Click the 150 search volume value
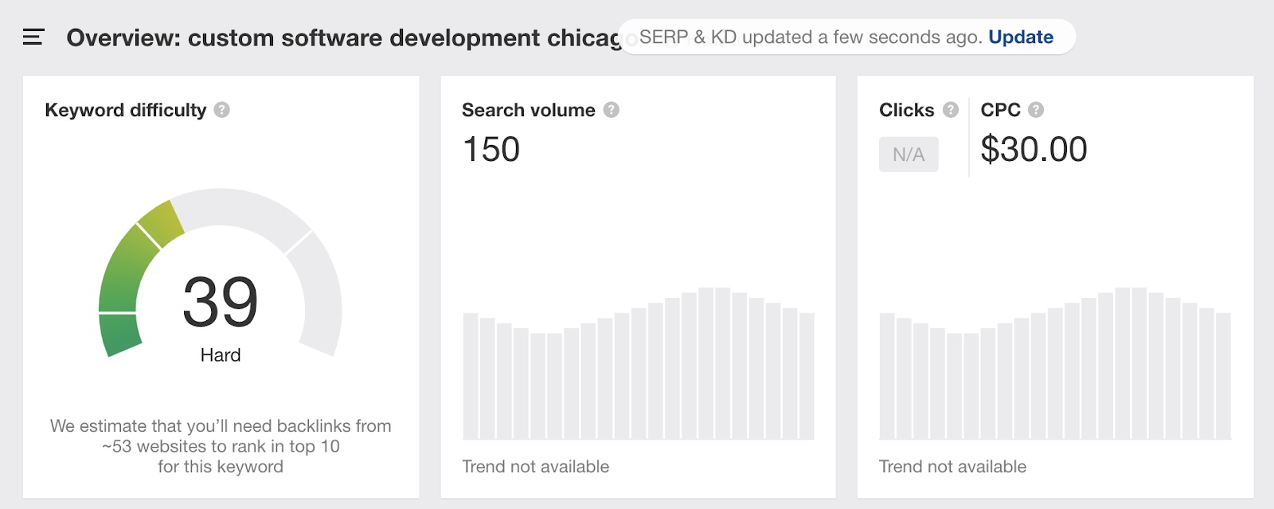The image size is (1274, 509). pyautogui.click(x=491, y=150)
